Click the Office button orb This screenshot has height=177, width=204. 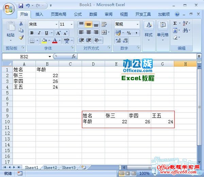(x=8, y=9)
